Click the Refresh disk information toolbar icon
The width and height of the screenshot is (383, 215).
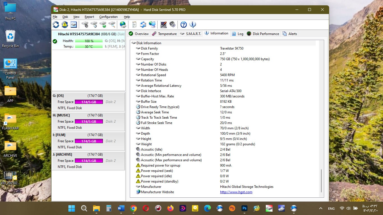pyautogui.click(x=56, y=25)
